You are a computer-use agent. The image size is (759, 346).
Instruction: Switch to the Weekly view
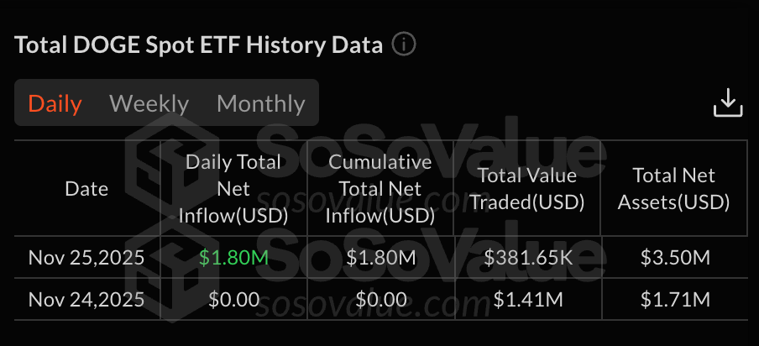[149, 103]
